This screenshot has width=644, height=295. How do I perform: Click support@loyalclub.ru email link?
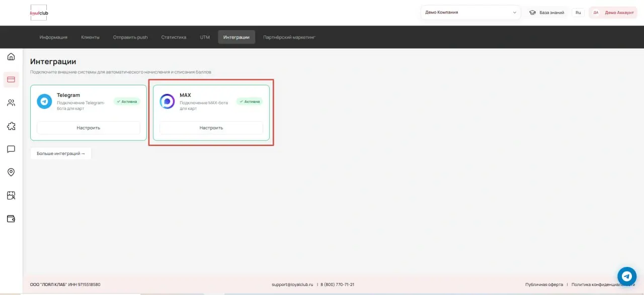point(292,284)
